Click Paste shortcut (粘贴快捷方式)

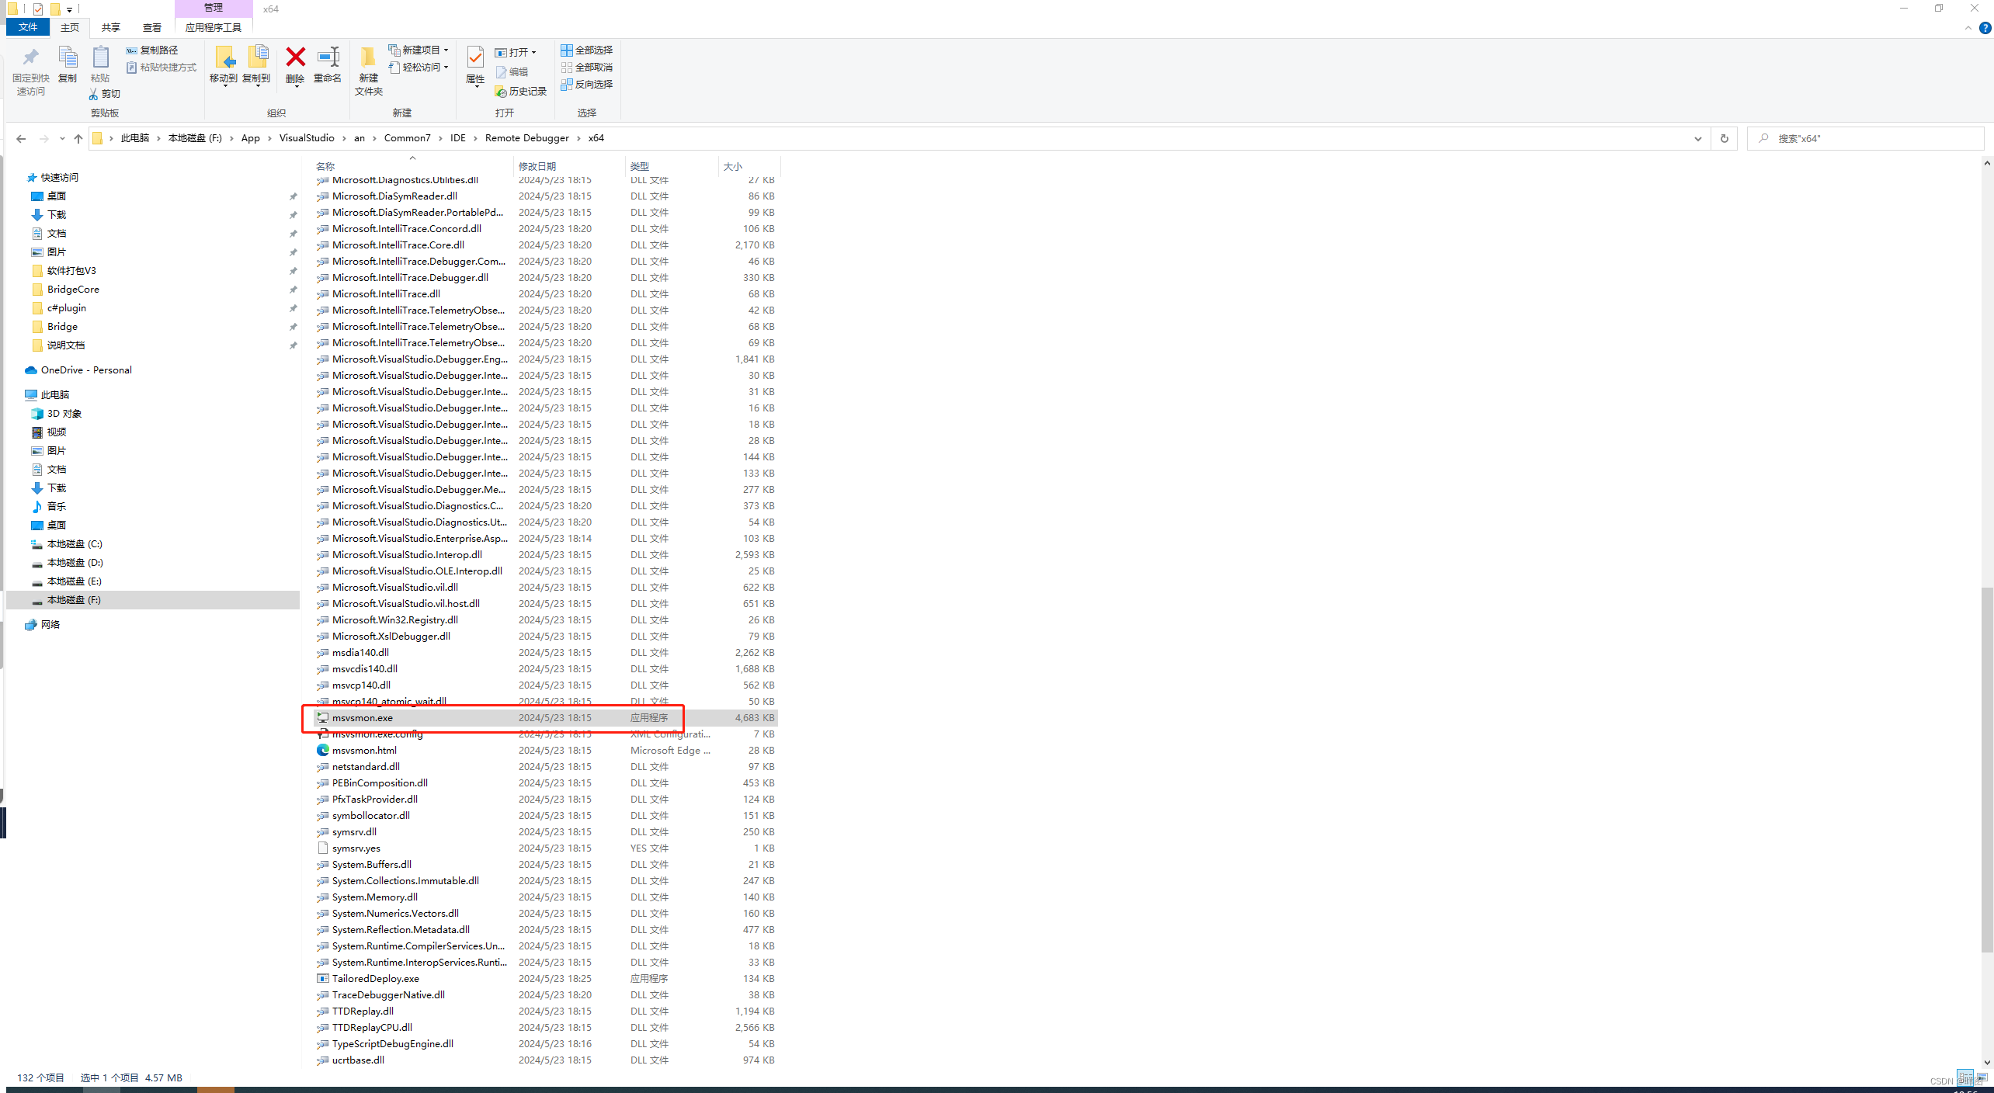162,67
